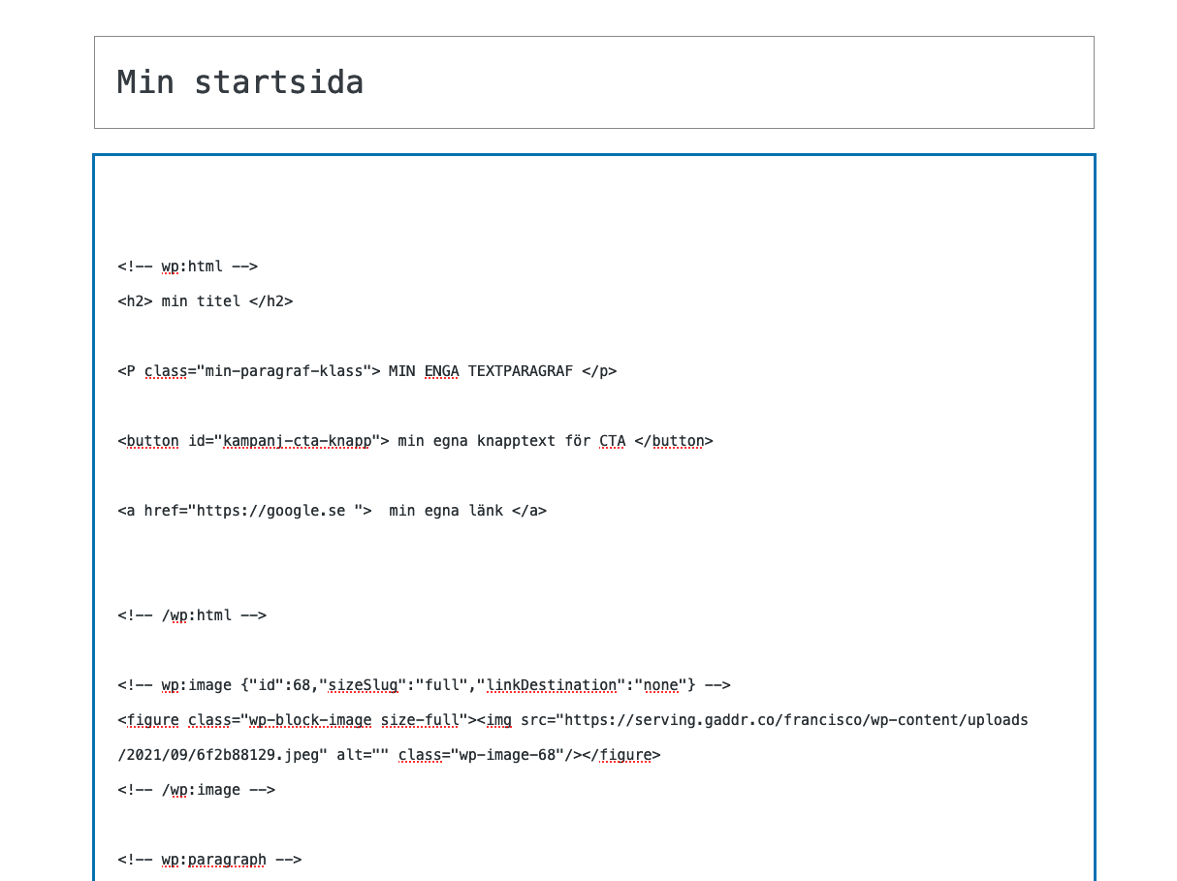The image size is (1177, 881).
Task: Click the 'min egna länk' anchor text
Action: click(446, 511)
